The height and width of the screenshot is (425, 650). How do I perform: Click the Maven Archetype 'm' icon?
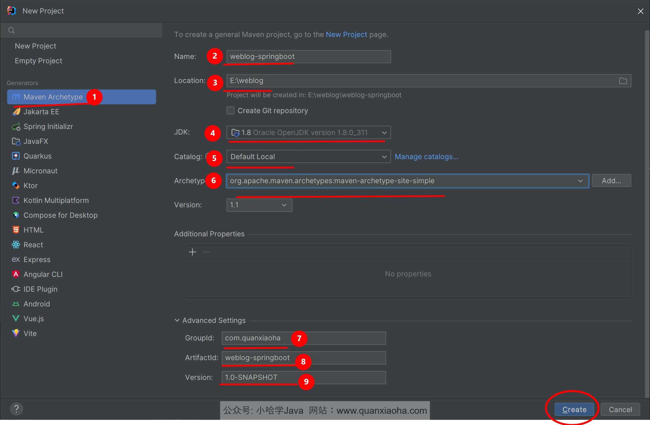pyautogui.click(x=16, y=97)
